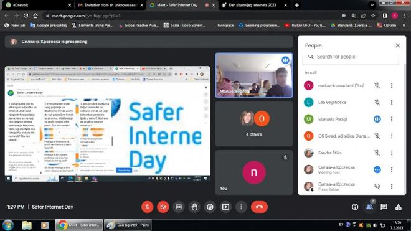Turn on your camera in the call bar
This screenshot has height=231, width=411.
pos(163,207)
